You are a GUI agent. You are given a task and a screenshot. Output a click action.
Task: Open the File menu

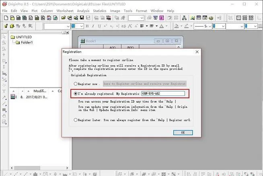[x=5, y=11]
